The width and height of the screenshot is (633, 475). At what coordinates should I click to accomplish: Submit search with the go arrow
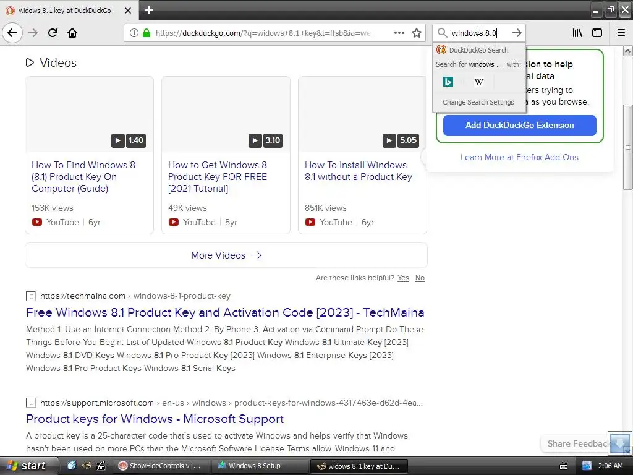pyautogui.click(x=517, y=33)
